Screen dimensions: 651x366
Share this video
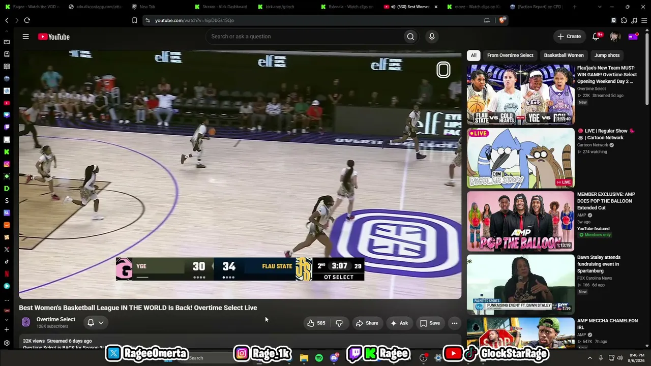click(x=367, y=323)
